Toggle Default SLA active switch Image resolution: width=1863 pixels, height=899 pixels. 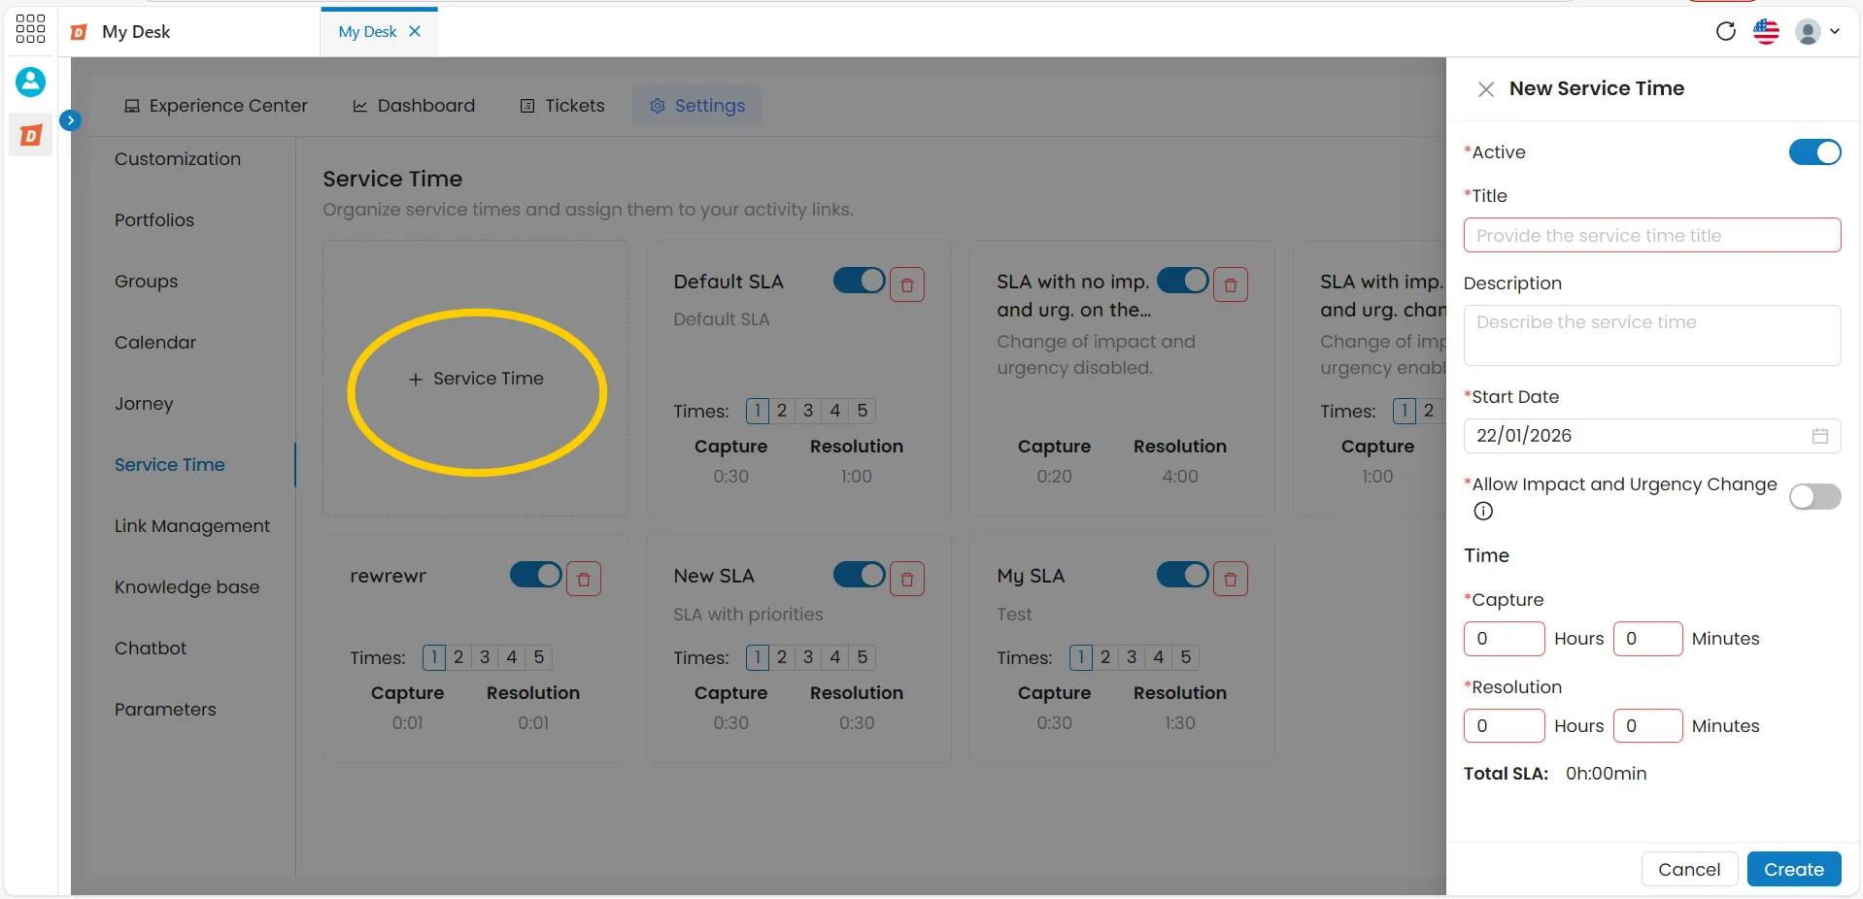(860, 281)
